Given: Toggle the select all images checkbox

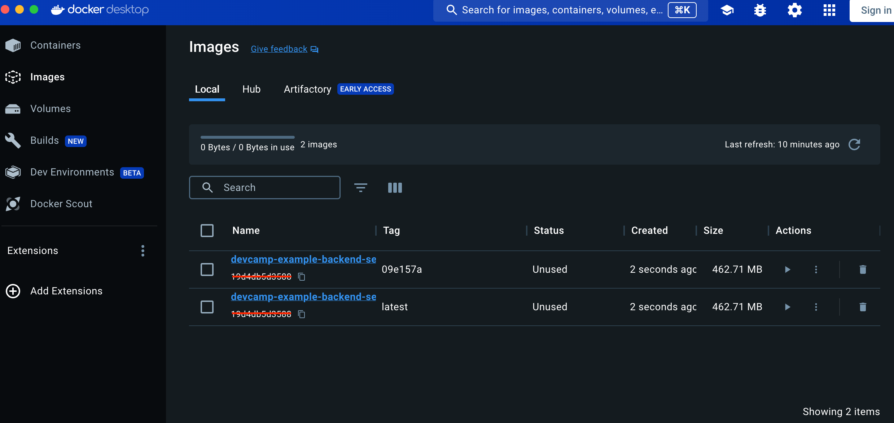Looking at the screenshot, I should coord(207,231).
